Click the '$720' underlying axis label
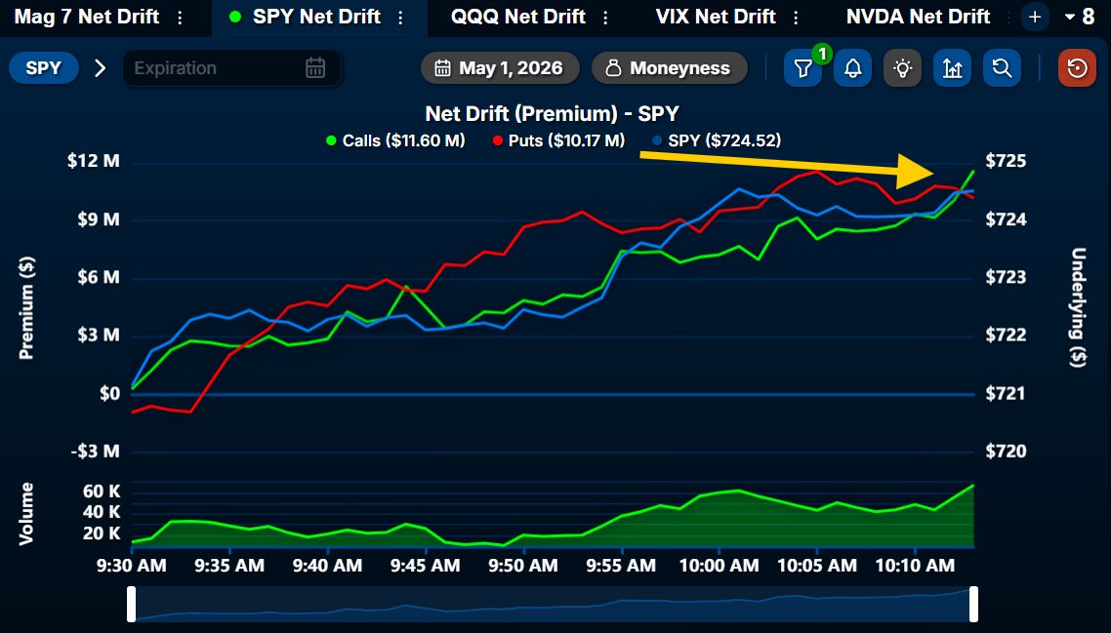1111x633 pixels. [1006, 452]
